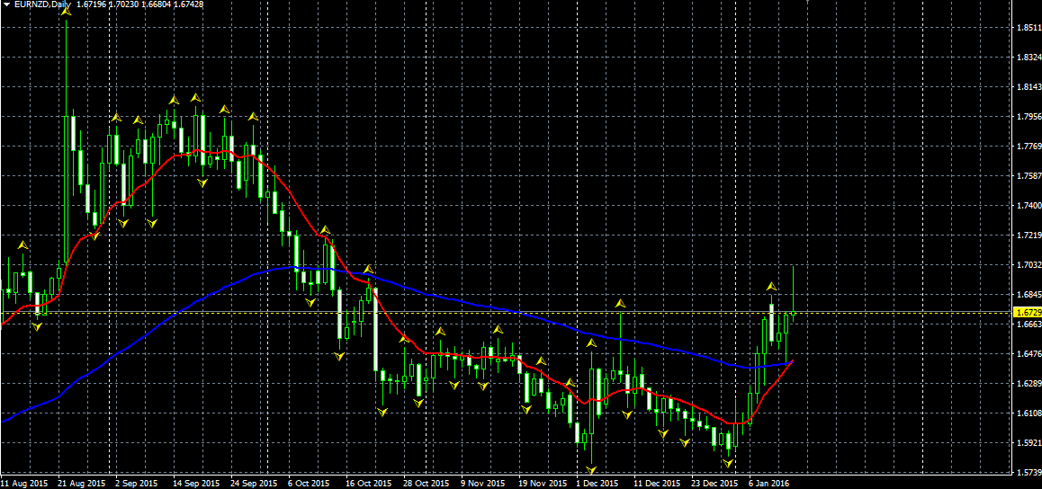Click the 1.5739 price axis label

coord(1028,473)
